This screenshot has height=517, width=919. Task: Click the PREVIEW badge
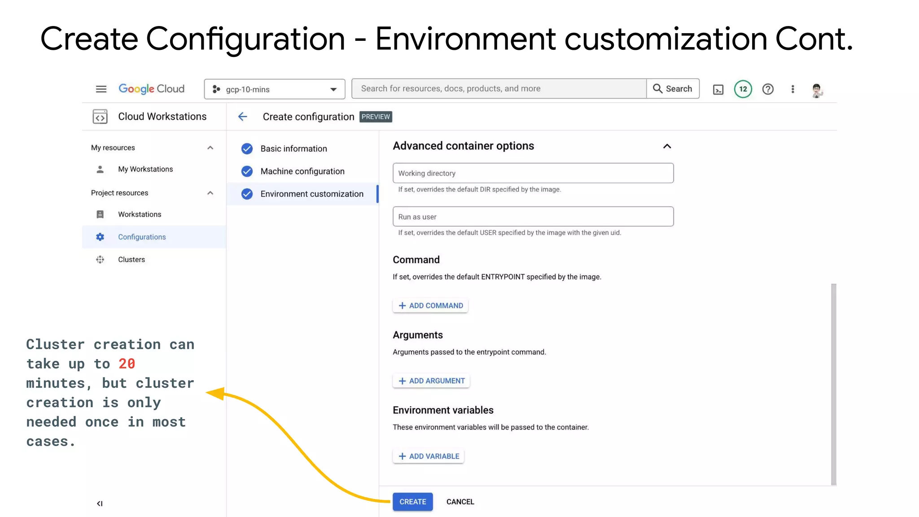coord(376,117)
